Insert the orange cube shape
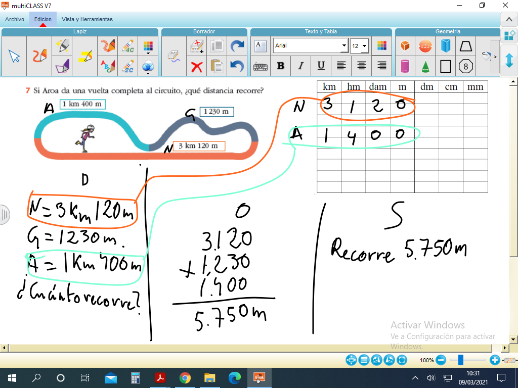 tap(405, 46)
